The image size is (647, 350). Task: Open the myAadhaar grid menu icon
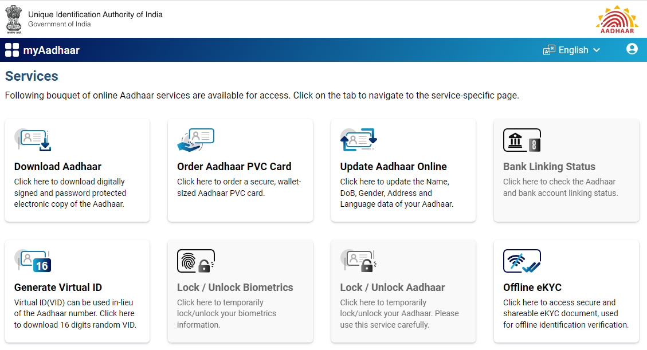12,50
